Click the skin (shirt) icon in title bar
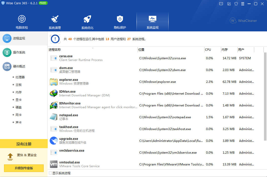The image size is (267, 177). [x=236, y=4]
